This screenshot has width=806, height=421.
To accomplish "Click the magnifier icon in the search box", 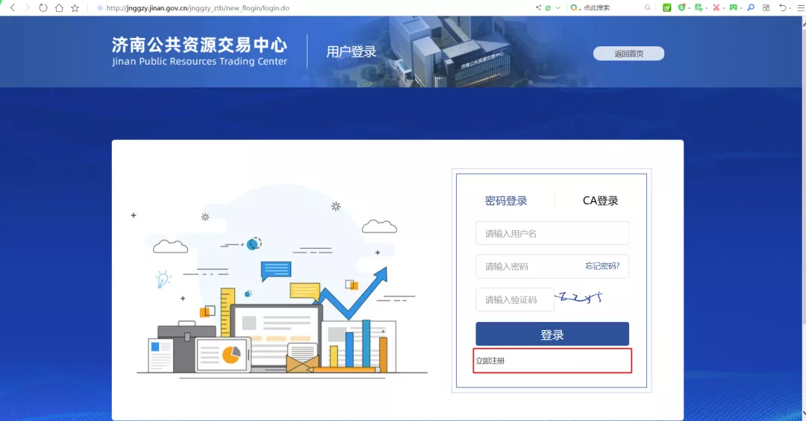I will click(648, 7).
